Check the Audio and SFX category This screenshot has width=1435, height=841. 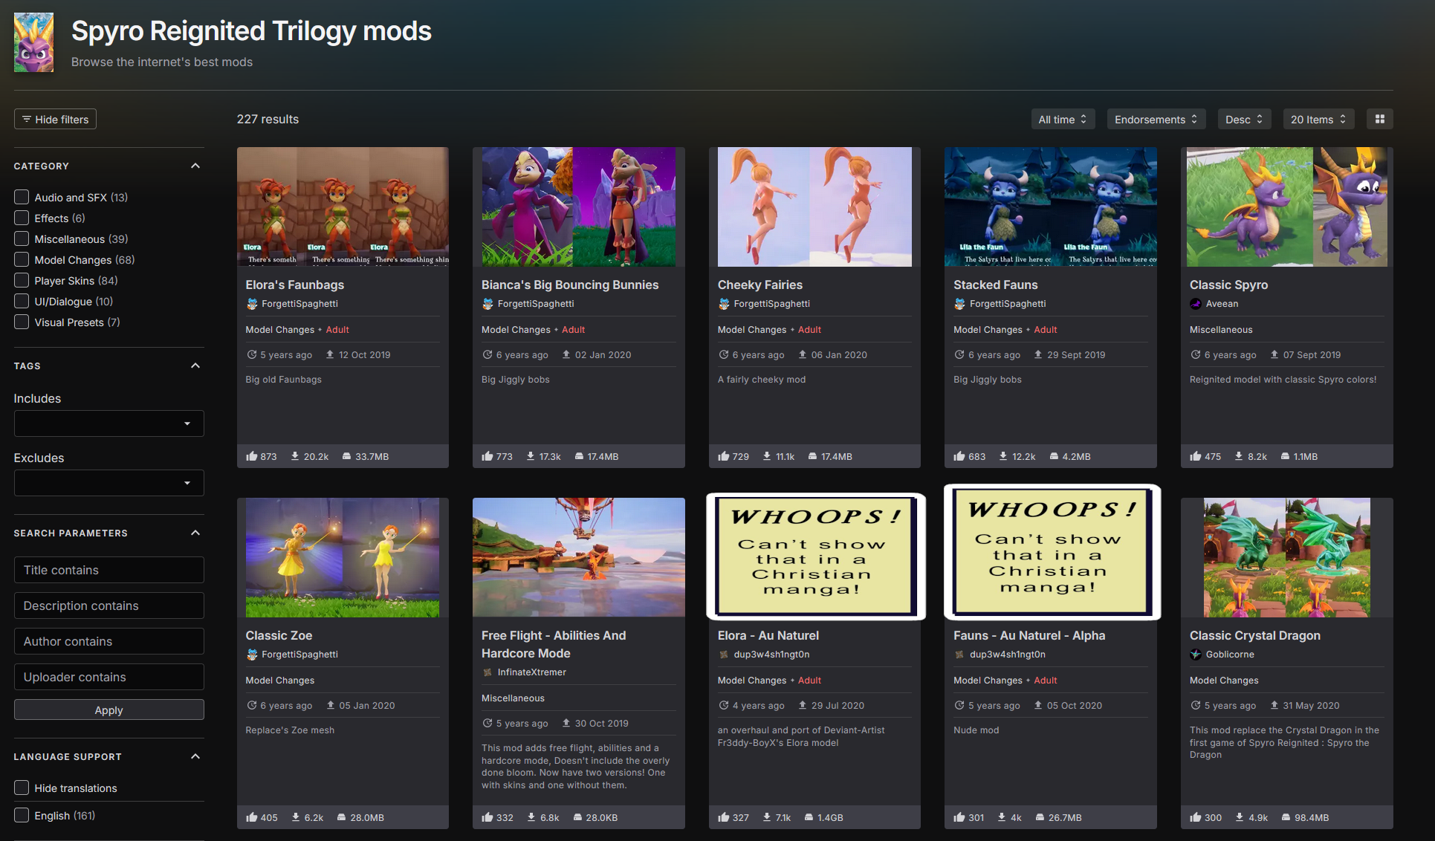22,197
